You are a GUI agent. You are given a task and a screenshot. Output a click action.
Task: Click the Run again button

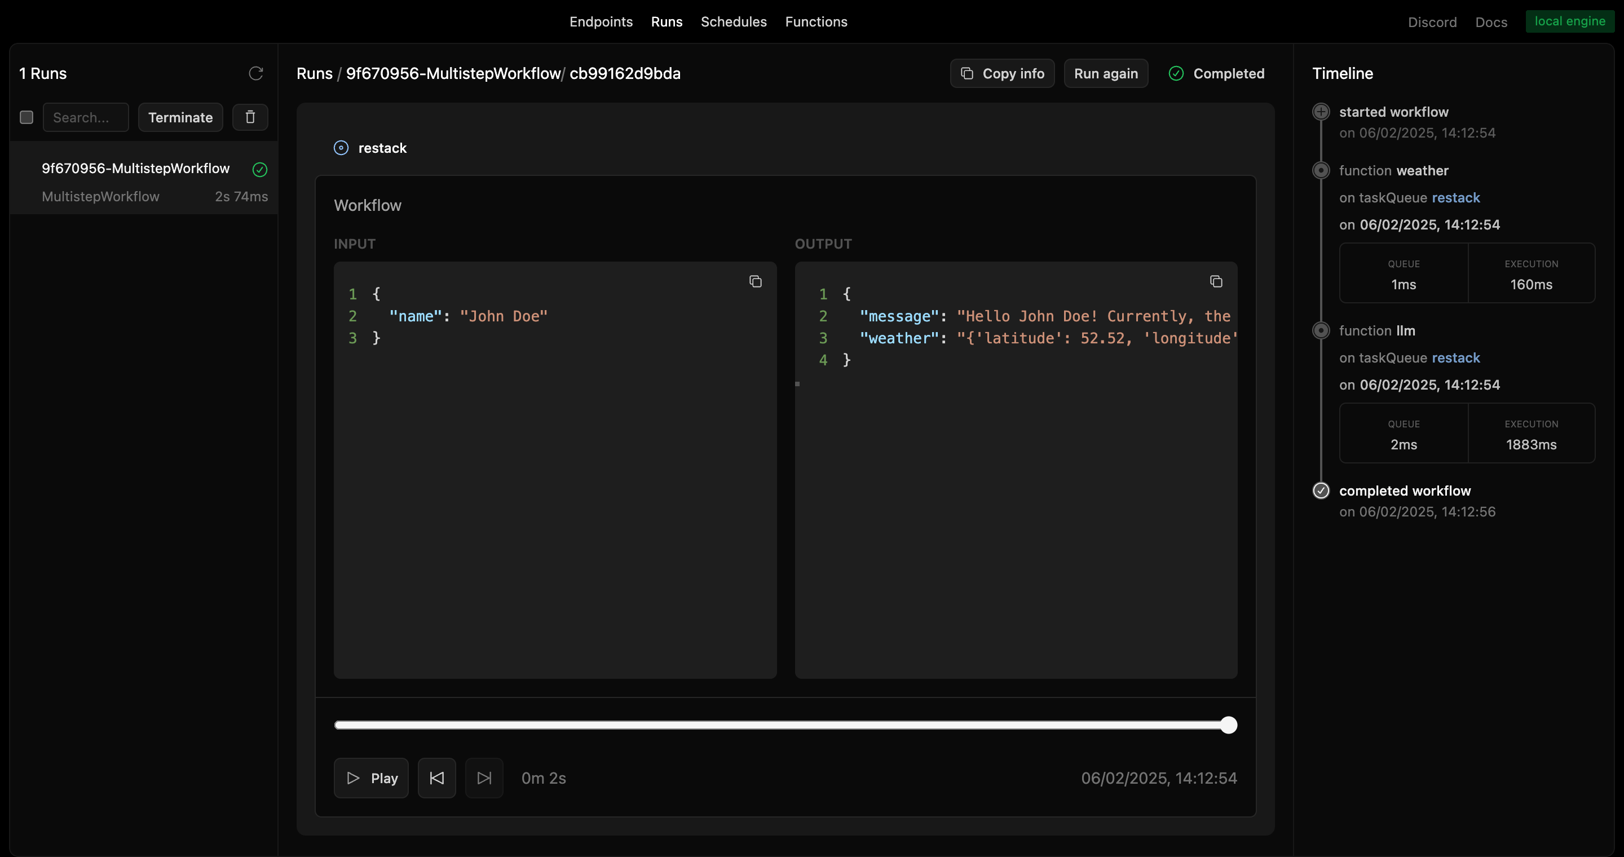pos(1106,73)
